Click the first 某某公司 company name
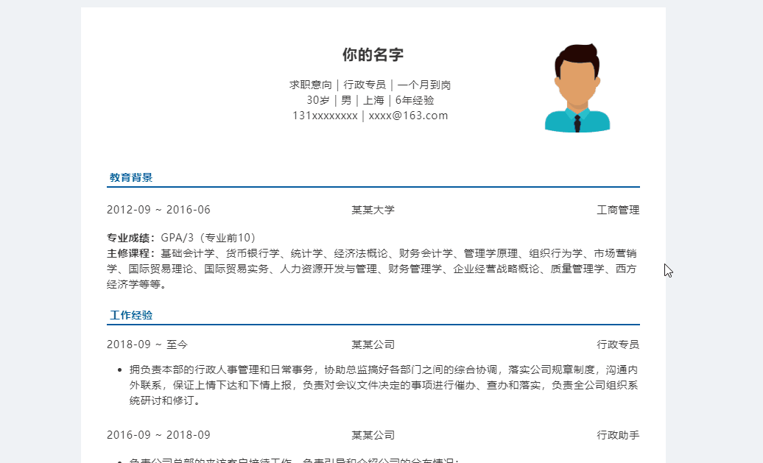 click(373, 344)
